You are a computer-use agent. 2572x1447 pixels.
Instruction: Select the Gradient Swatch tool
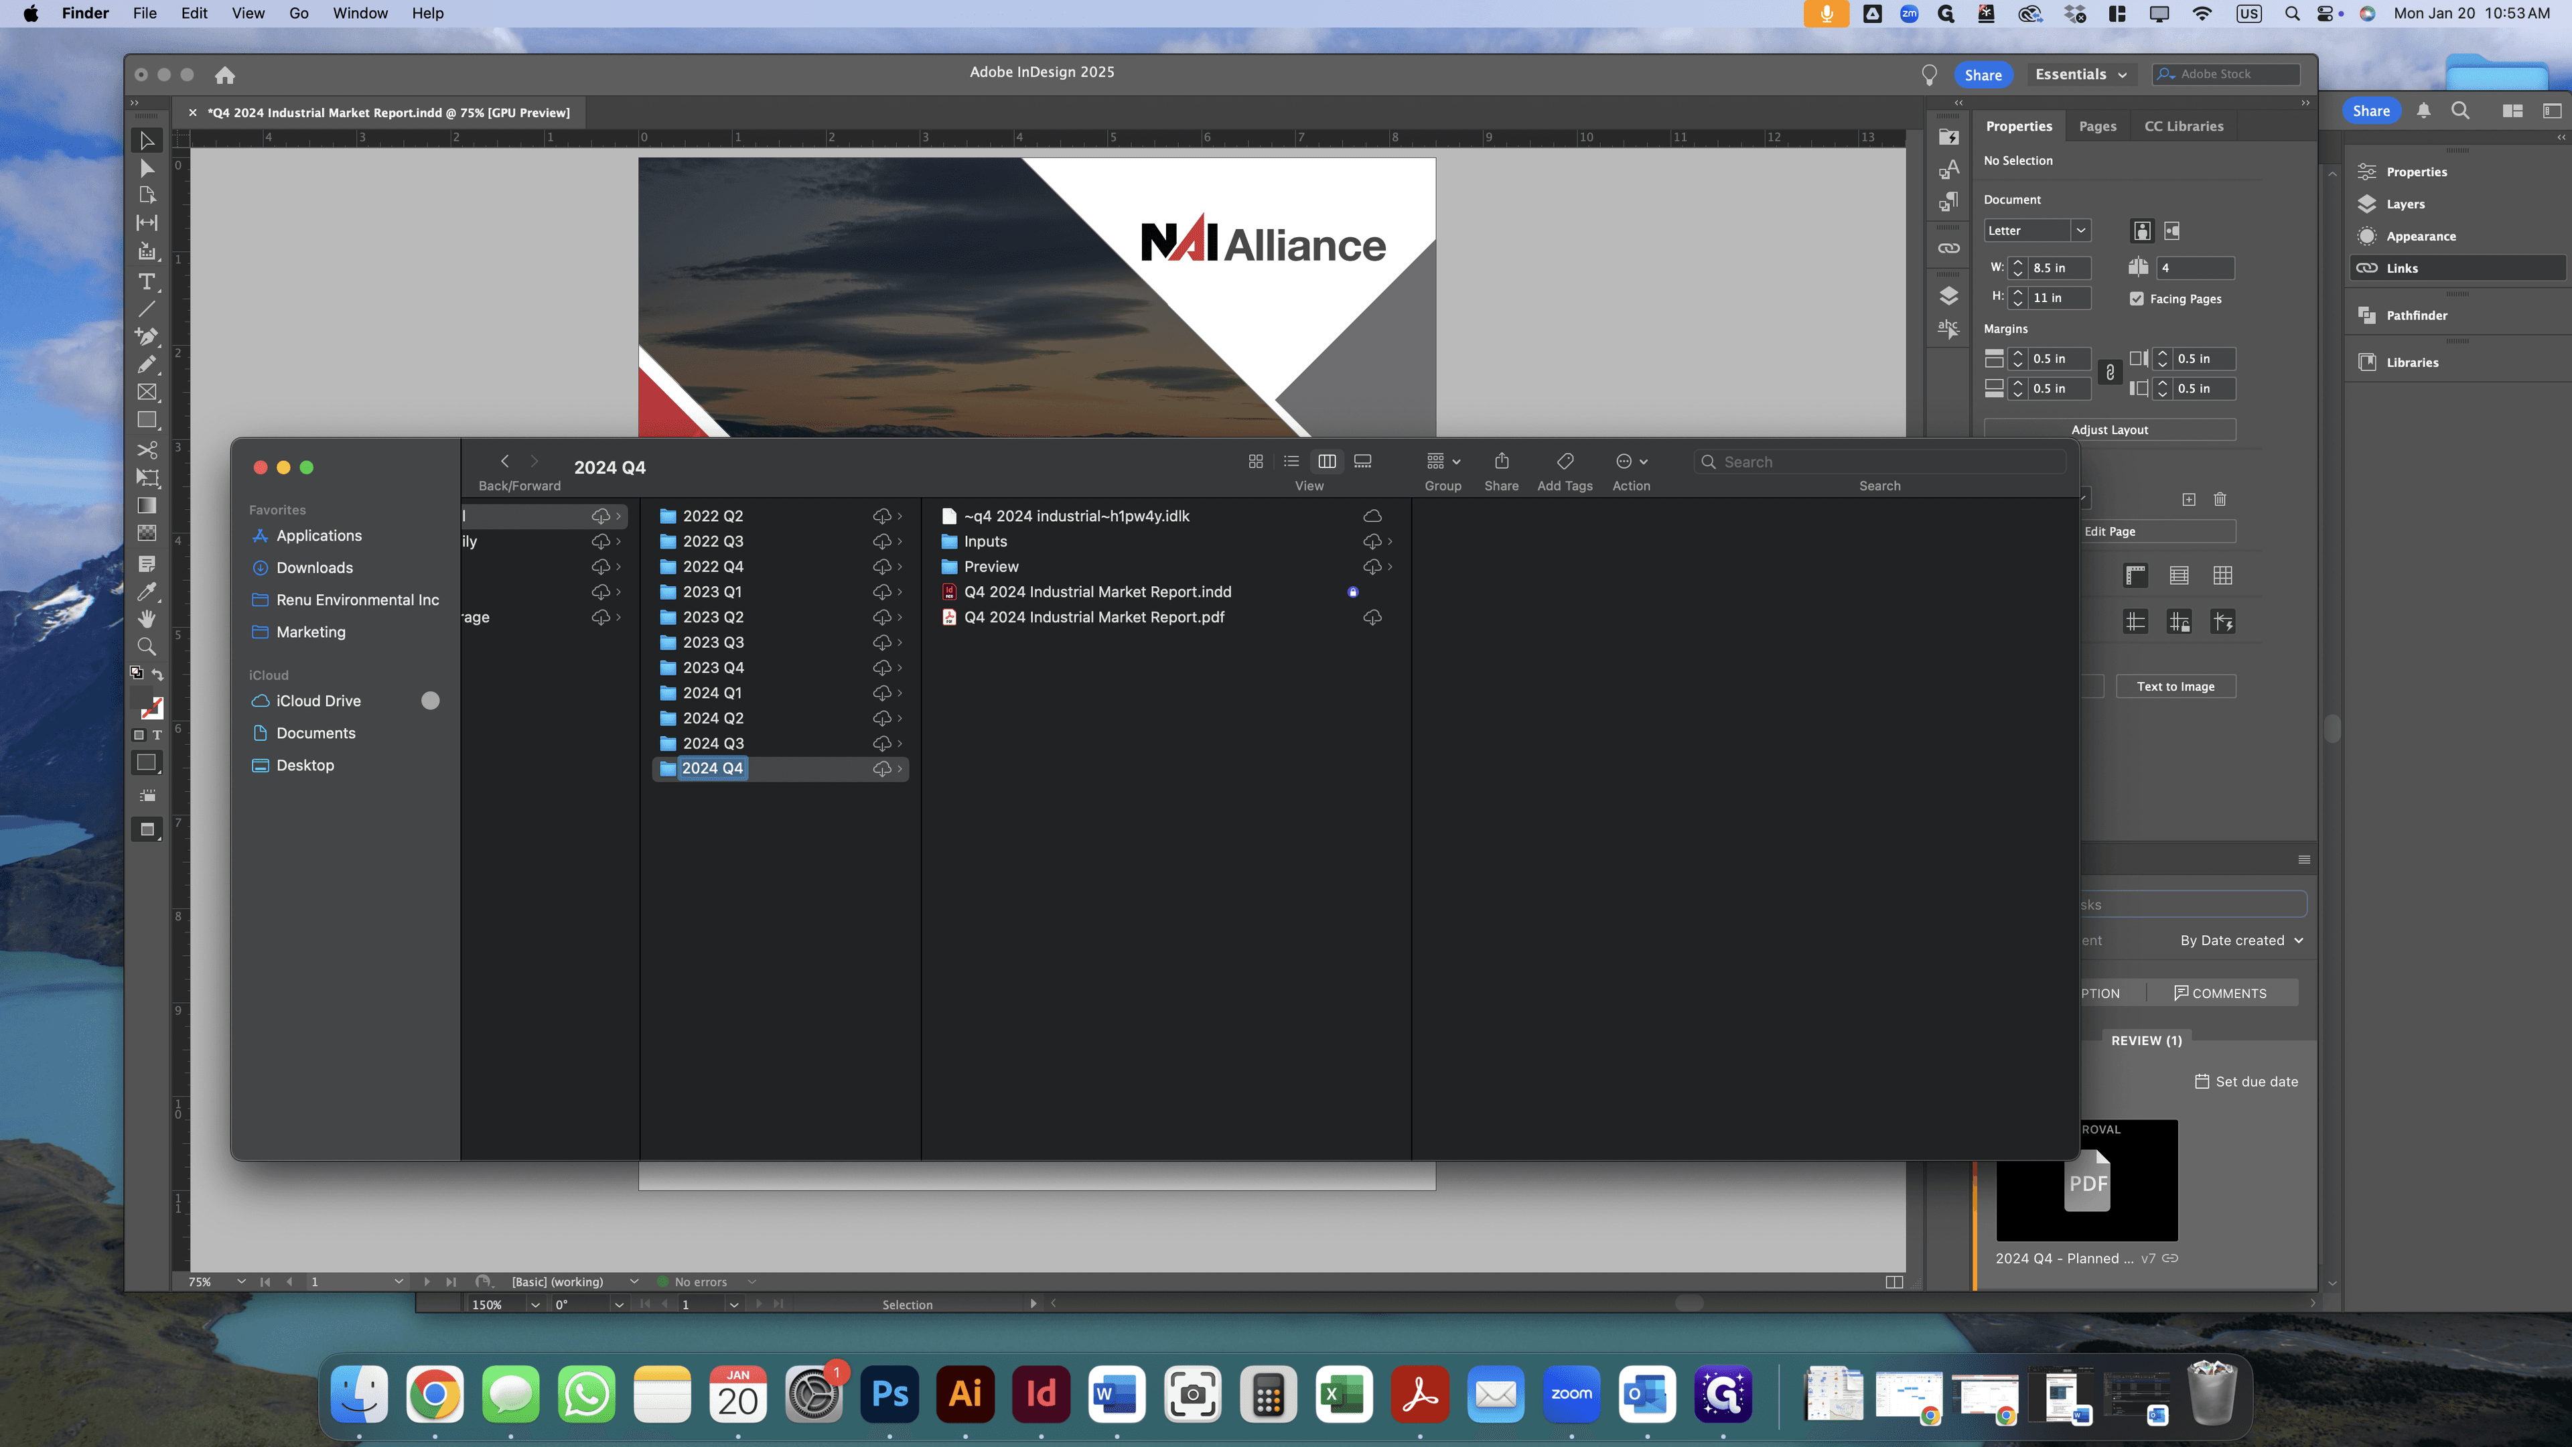pos(147,505)
